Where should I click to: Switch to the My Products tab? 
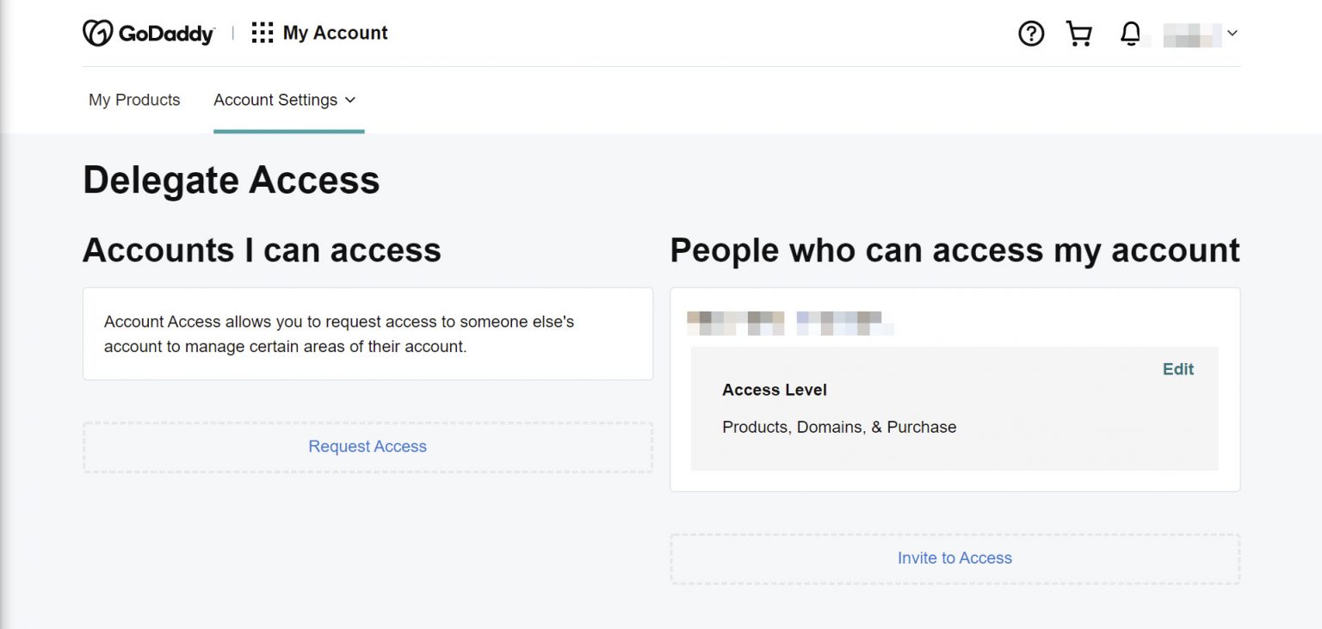tap(133, 100)
